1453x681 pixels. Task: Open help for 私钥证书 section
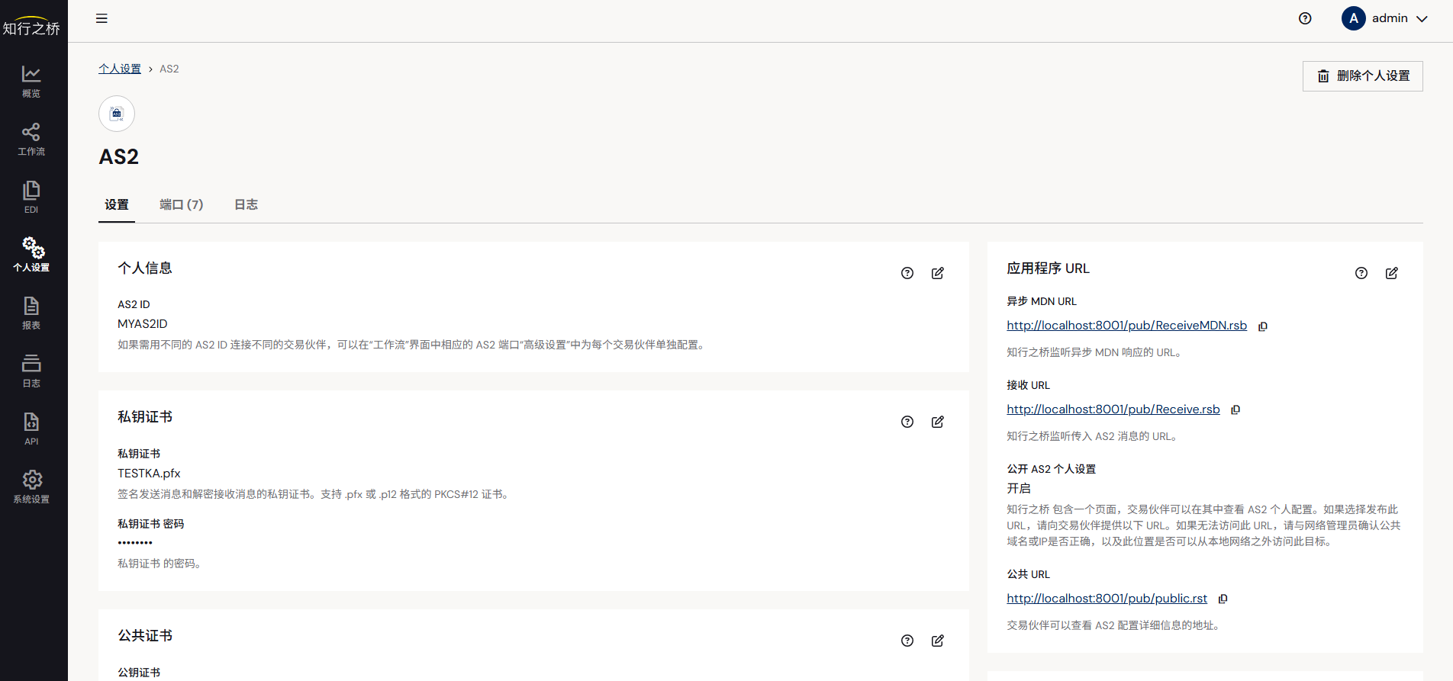907,422
